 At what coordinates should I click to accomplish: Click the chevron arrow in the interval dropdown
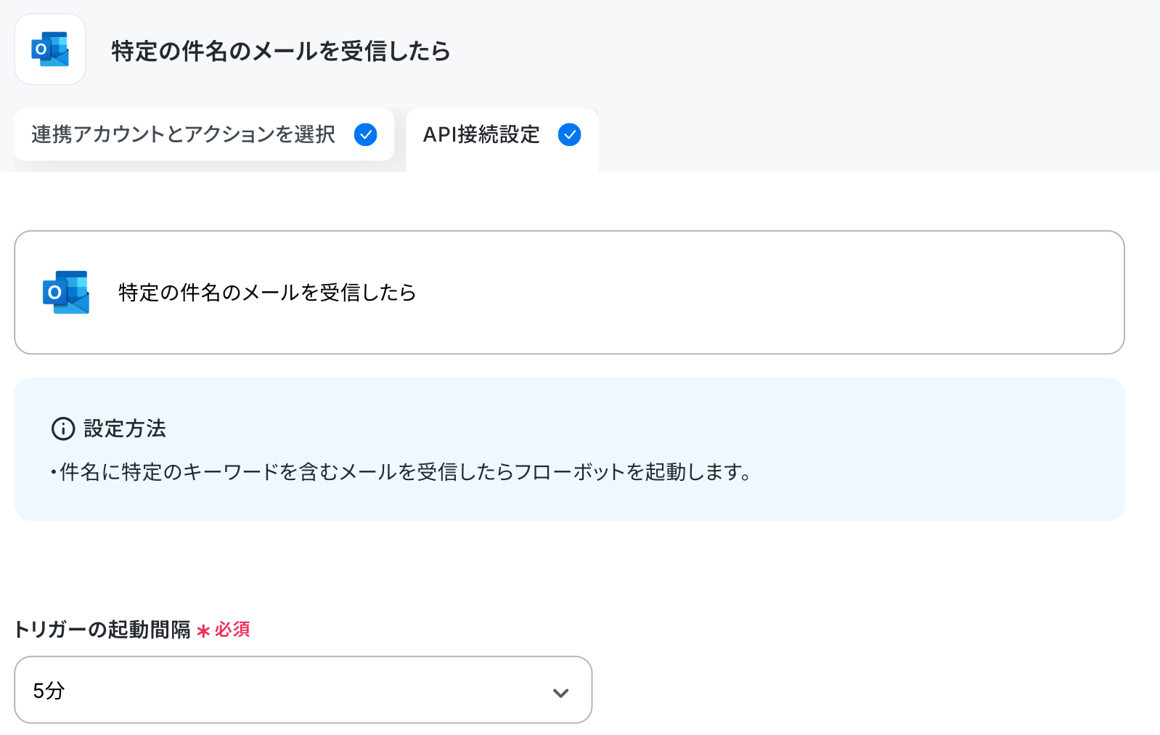coord(560,693)
